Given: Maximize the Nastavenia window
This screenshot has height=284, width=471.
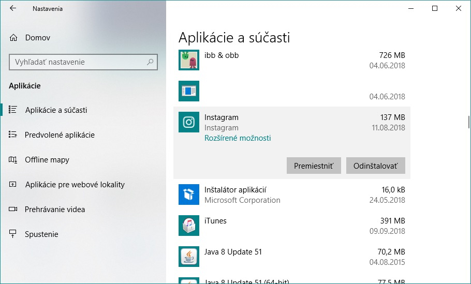Looking at the screenshot, I should (x=435, y=8).
